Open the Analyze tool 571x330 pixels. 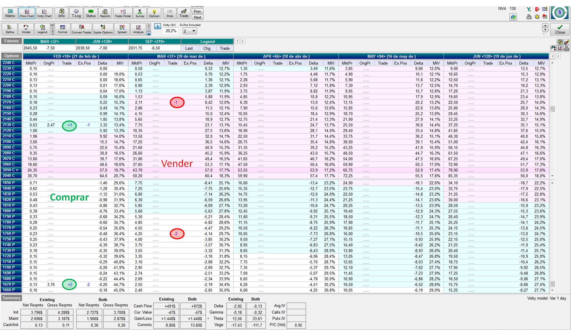(x=138, y=29)
